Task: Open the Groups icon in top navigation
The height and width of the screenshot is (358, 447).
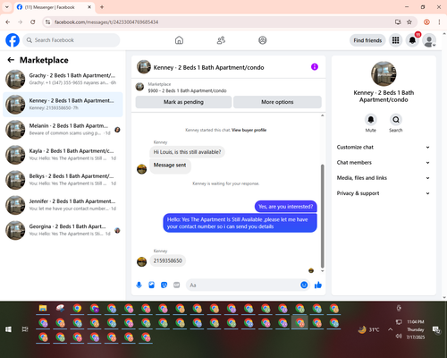Action: click(263, 40)
